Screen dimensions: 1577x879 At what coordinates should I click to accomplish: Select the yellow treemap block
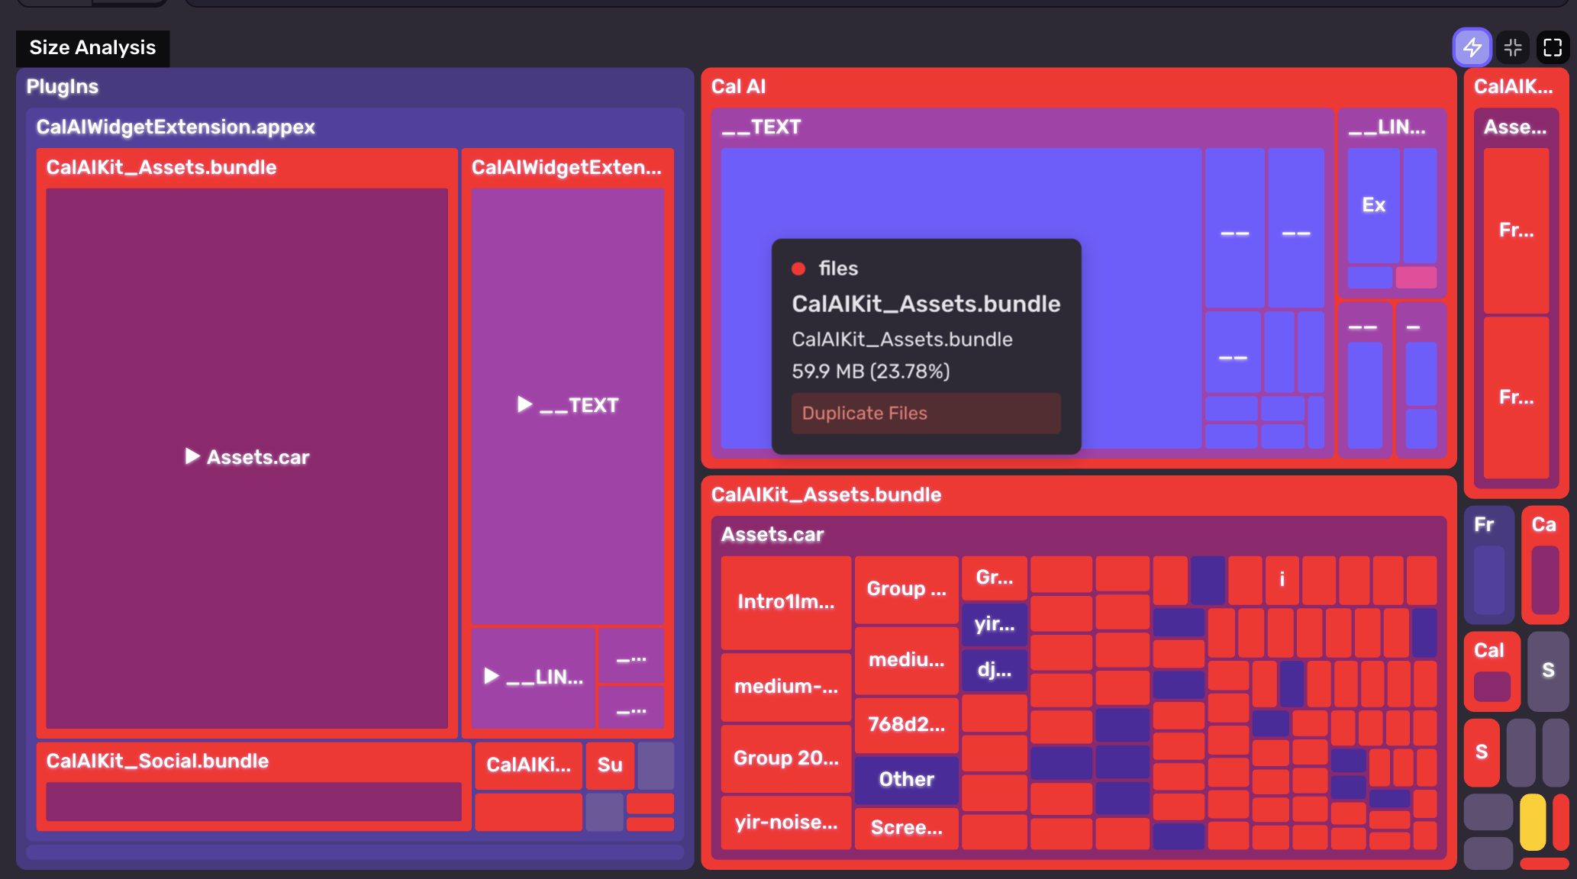click(1532, 822)
